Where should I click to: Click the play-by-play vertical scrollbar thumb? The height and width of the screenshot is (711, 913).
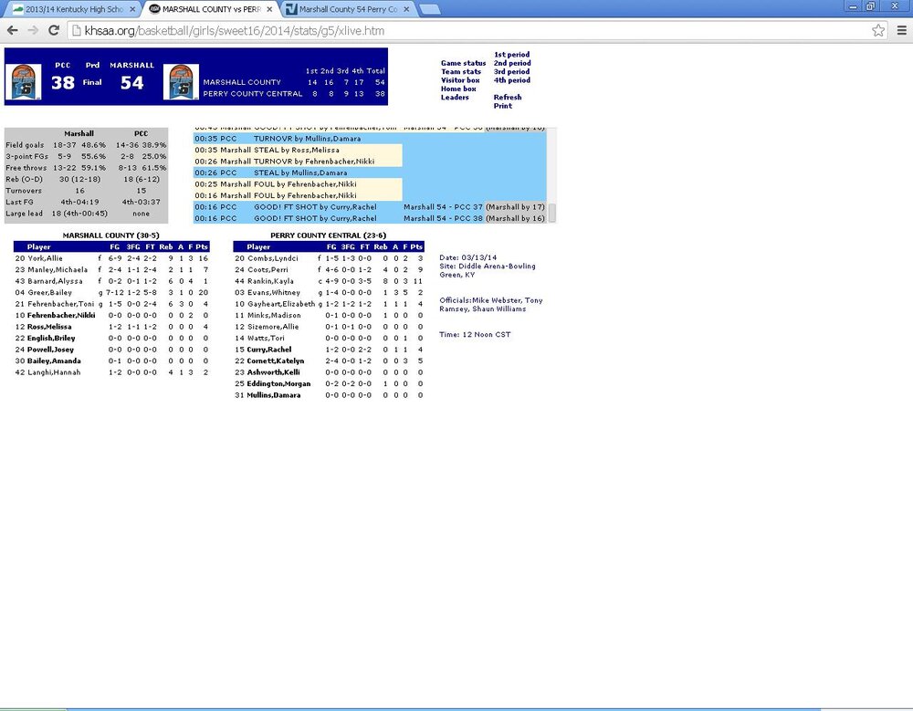pyautogui.click(x=552, y=213)
